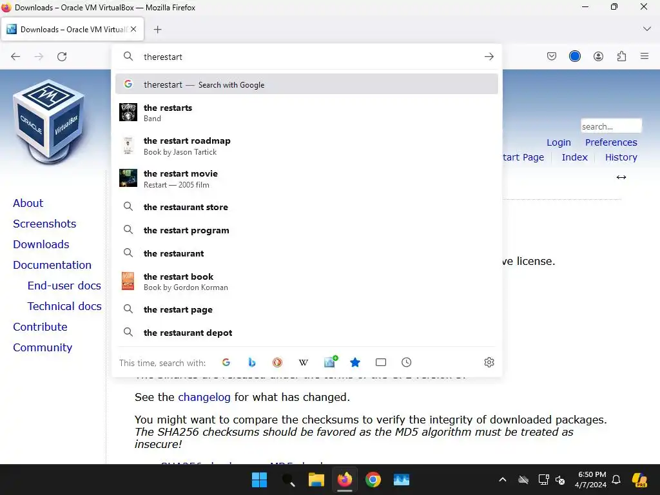Image resolution: width=660 pixels, height=495 pixels.
Task: Open the clock showing 6:50 PM
Action: 590,480
